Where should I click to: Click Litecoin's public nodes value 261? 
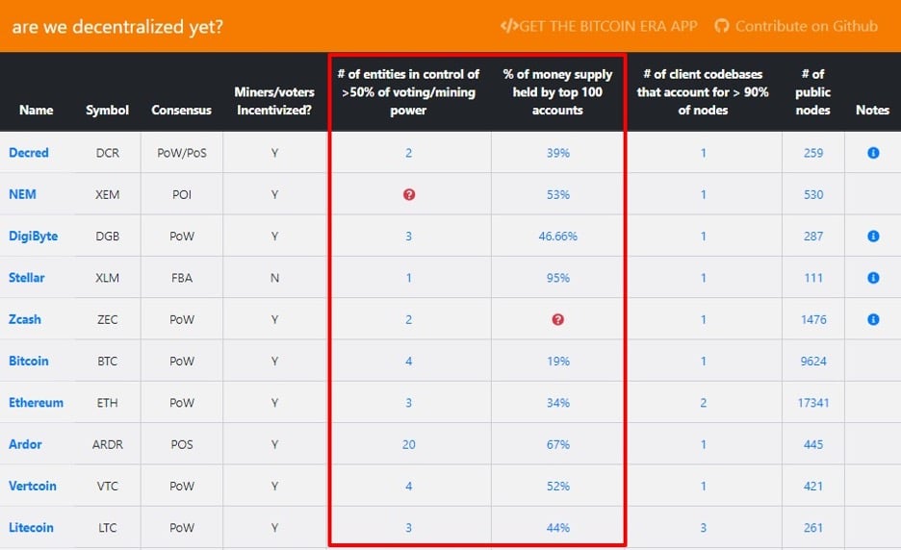click(813, 528)
